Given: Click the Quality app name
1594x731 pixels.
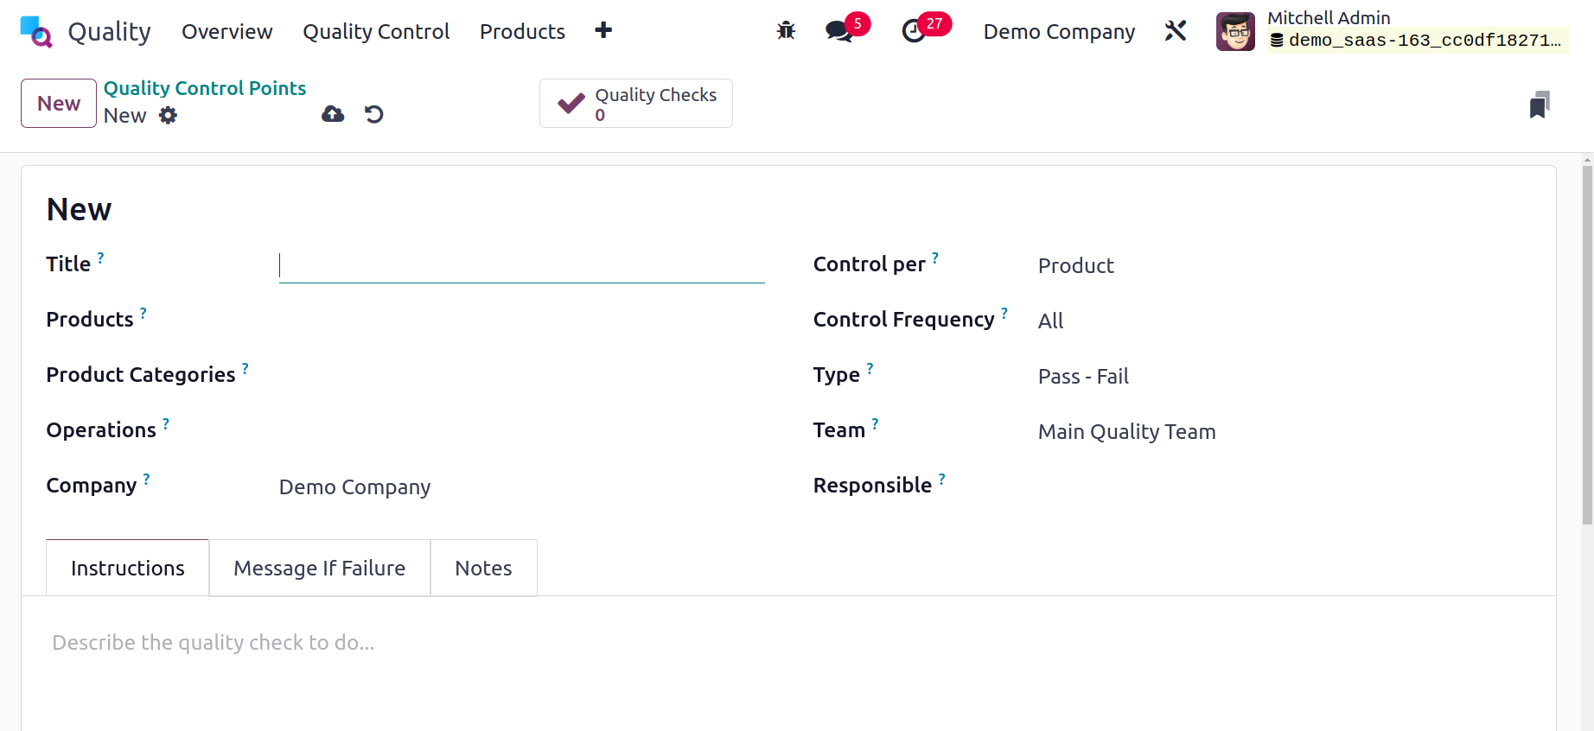Looking at the screenshot, I should click(x=110, y=32).
